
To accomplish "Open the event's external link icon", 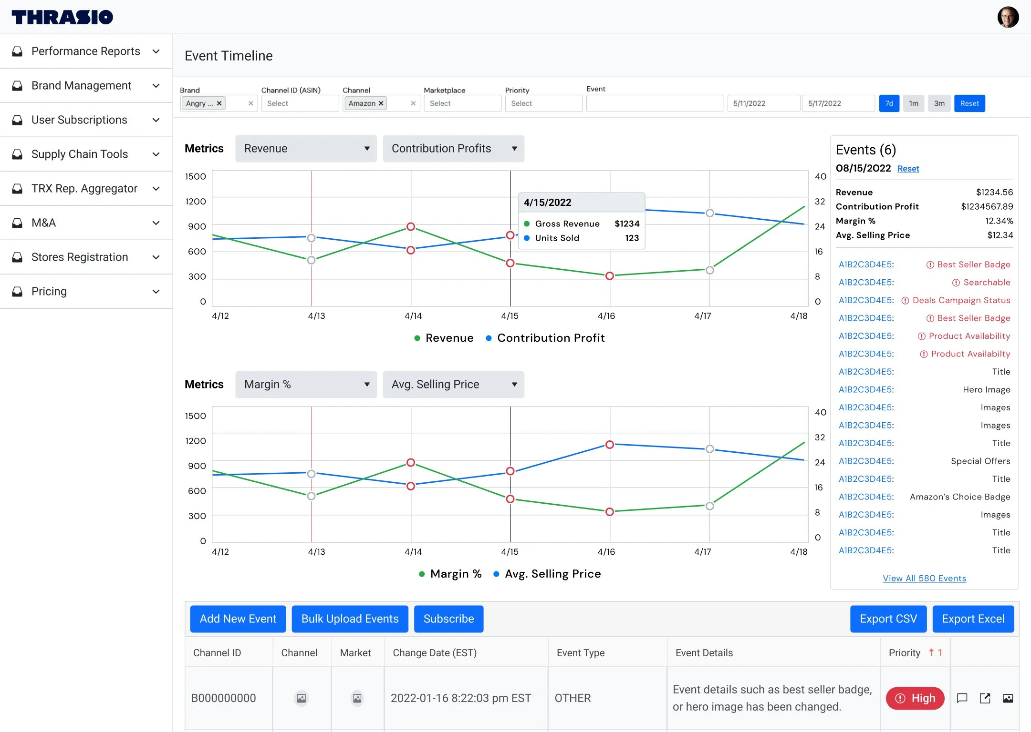I will point(985,698).
